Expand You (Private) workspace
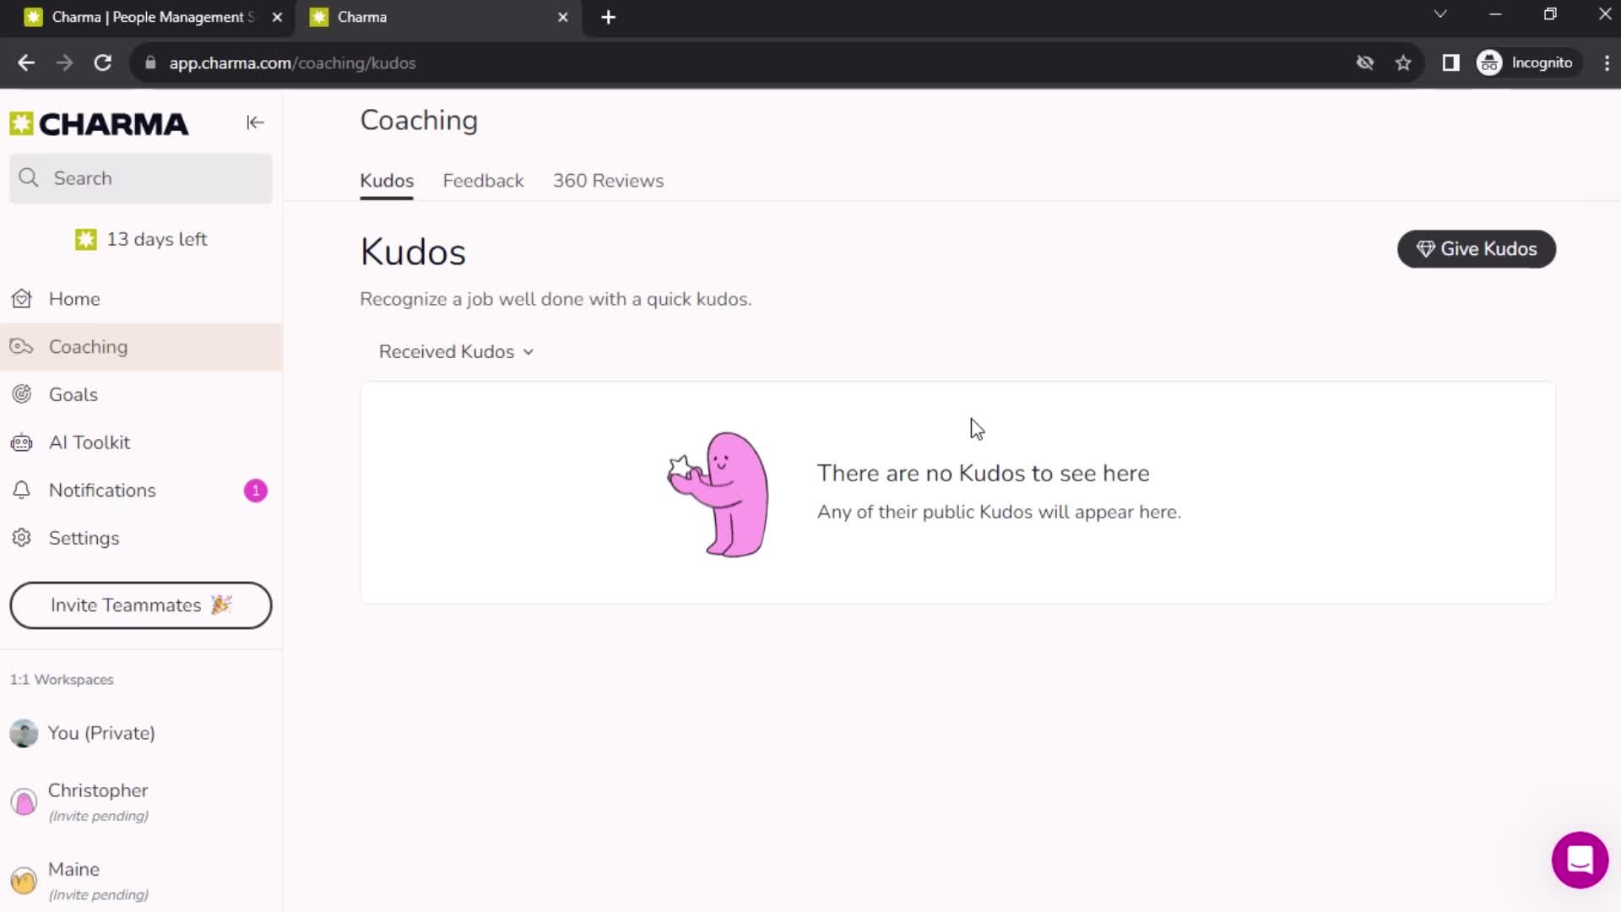 pos(101,733)
